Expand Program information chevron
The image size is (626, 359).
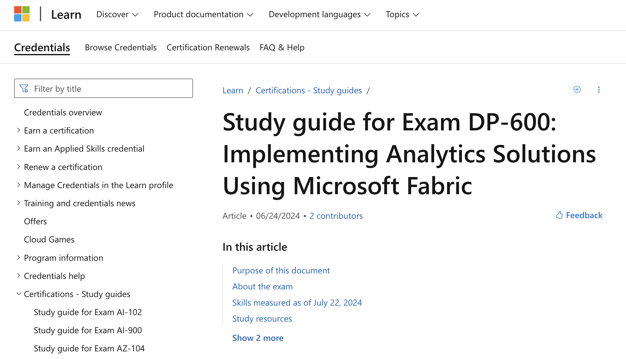click(18, 258)
